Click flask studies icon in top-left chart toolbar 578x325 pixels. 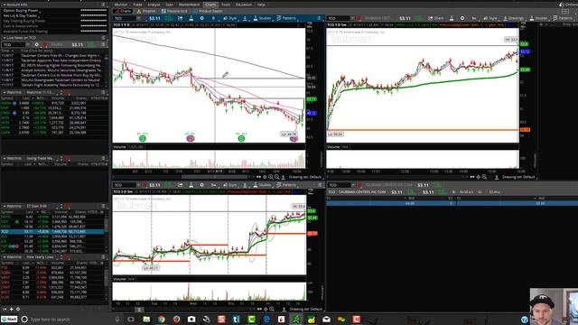coord(191,18)
